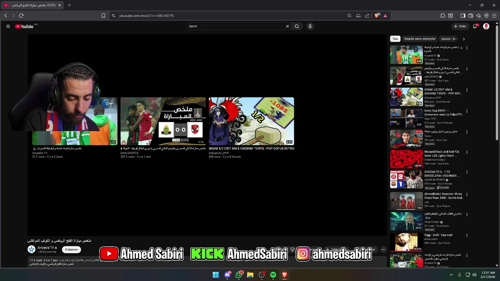
Task: Open options menu for the sidebar SRAM 1/2 CRIT video
Action: [467, 90]
